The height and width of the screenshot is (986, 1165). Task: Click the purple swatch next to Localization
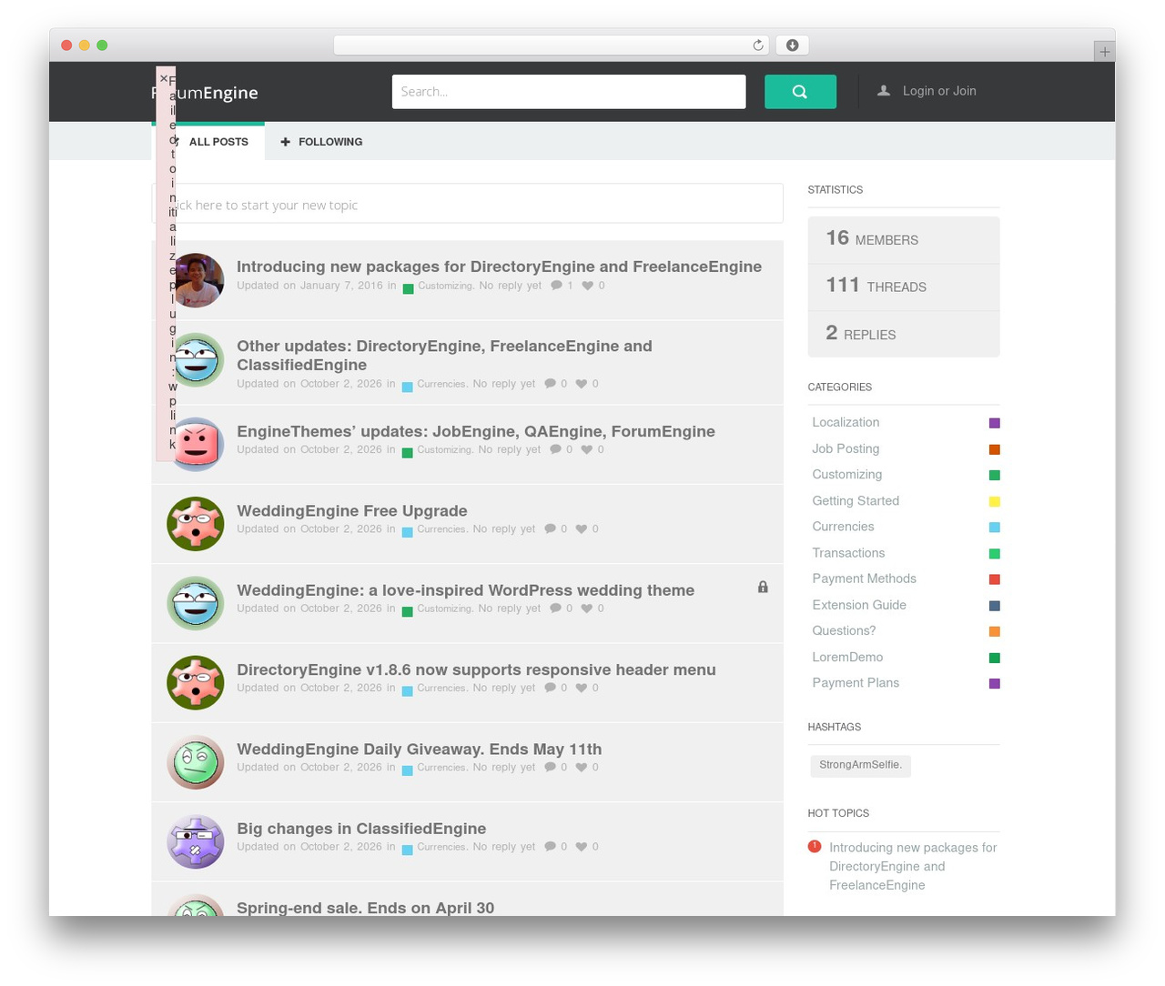[995, 423]
